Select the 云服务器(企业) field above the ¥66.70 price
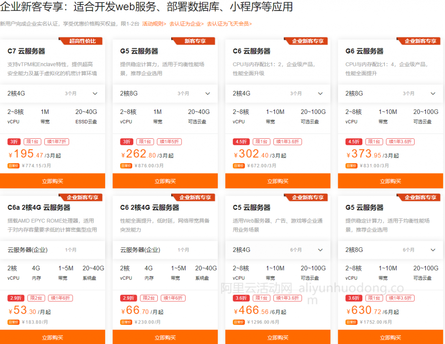The width and height of the screenshot is (445, 344). (x=165, y=250)
